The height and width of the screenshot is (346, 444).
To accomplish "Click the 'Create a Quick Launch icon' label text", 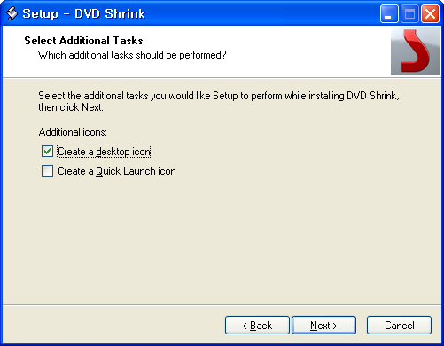I will [x=117, y=171].
